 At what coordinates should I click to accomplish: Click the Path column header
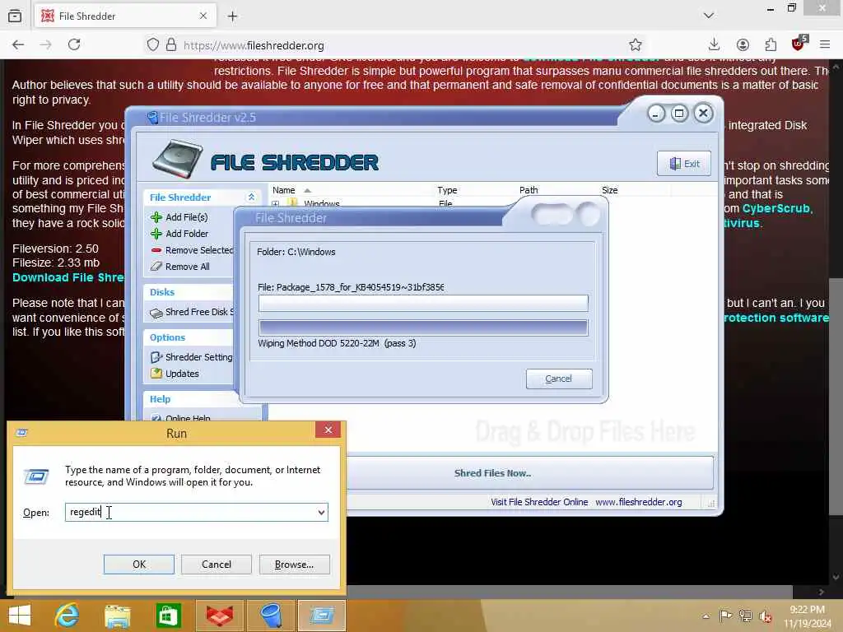[x=529, y=190]
